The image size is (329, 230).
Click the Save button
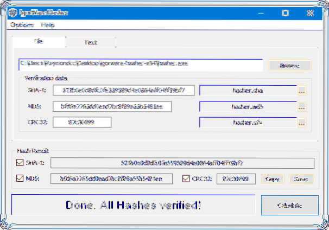click(x=300, y=178)
